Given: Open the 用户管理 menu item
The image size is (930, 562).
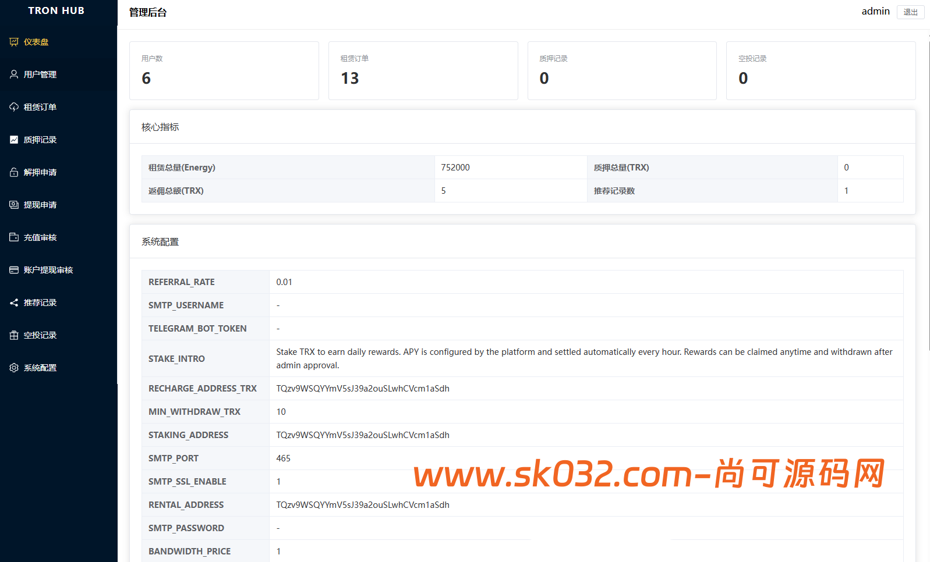Looking at the screenshot, I should click(58, 74).
